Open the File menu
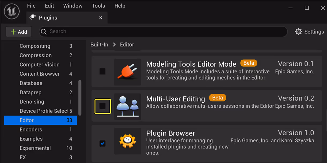 [x=31, y=6]
